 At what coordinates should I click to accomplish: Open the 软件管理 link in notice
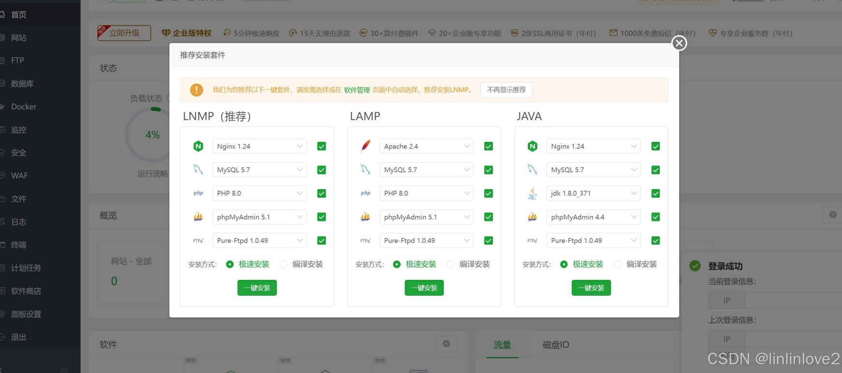357,90
